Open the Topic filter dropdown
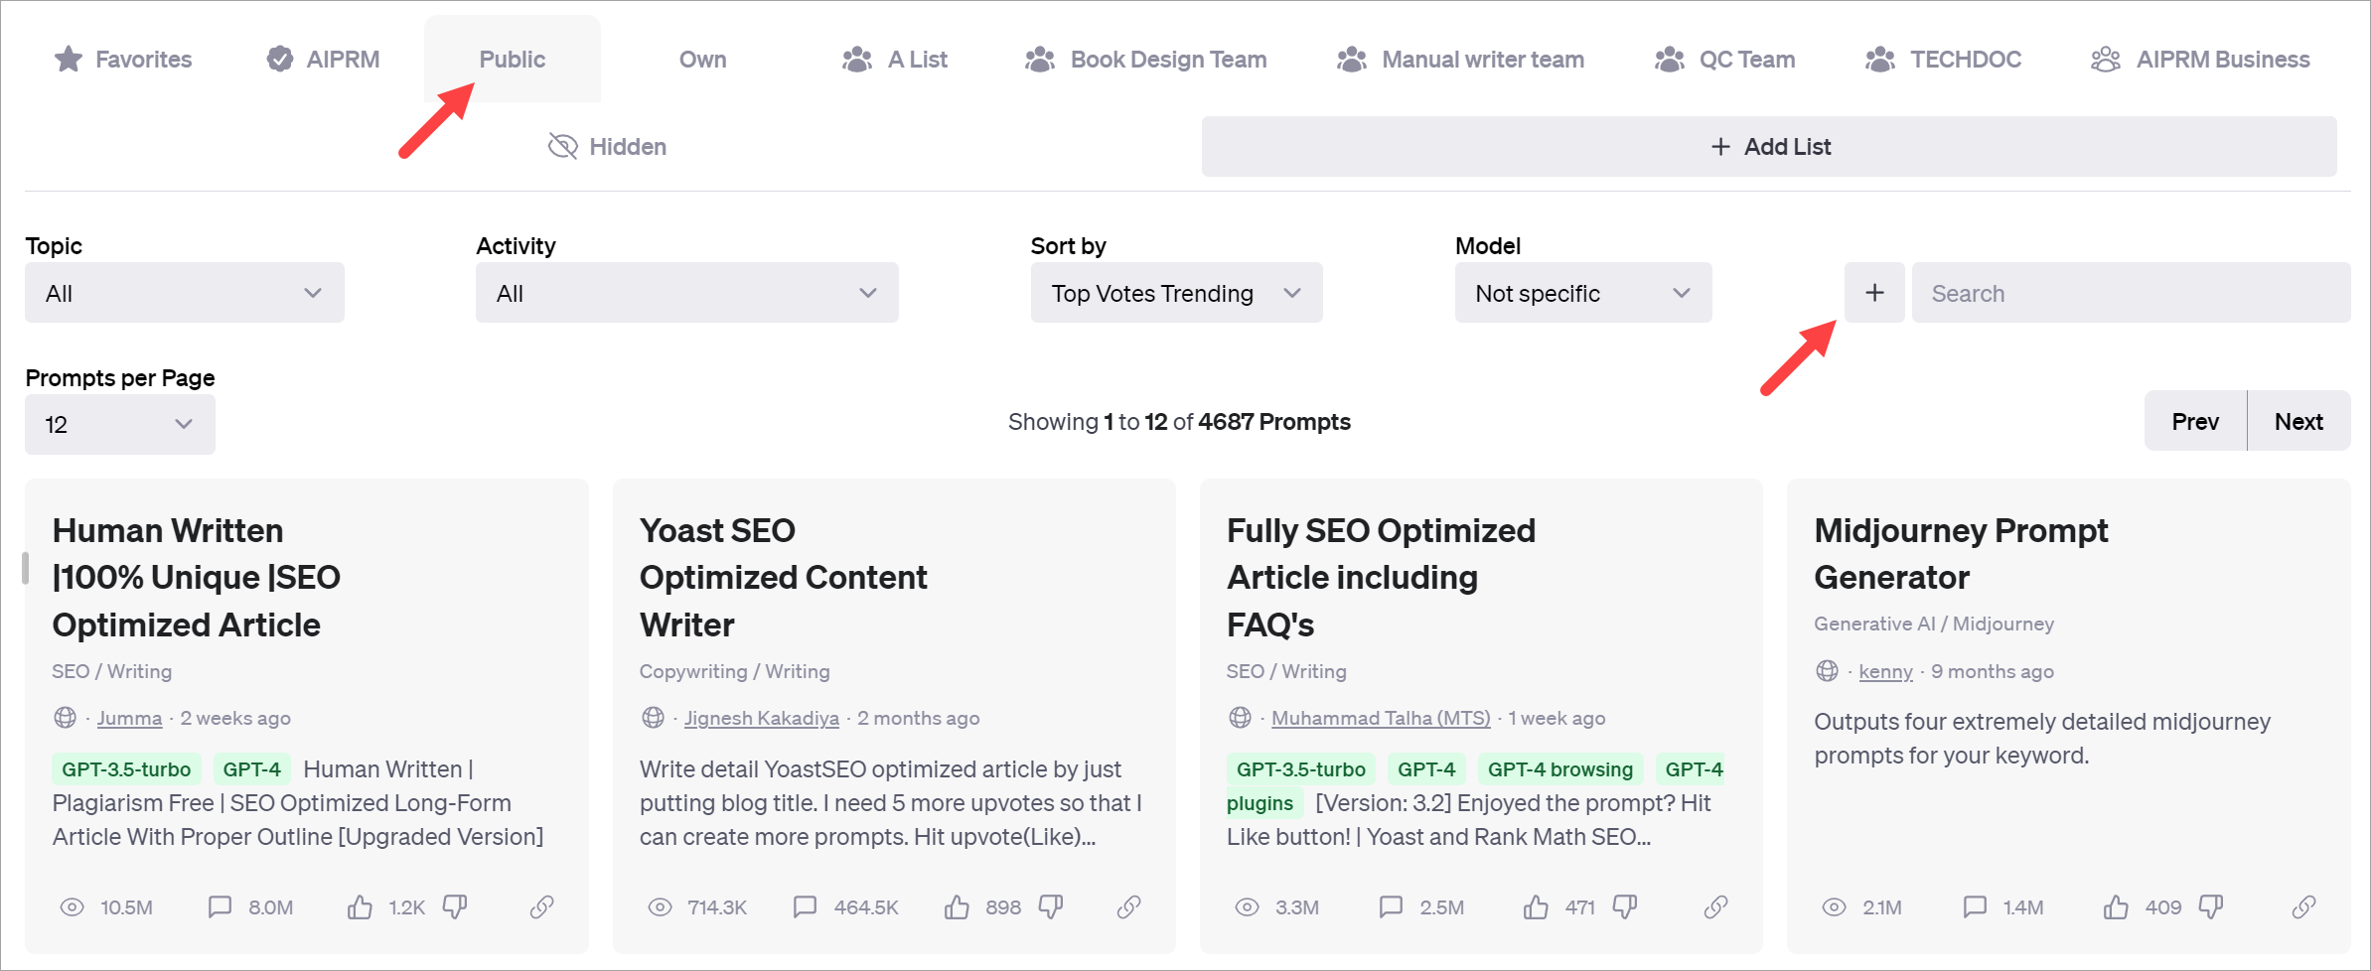The height and width of the screenshot is (971, 2371). click(x=184, y=292)
